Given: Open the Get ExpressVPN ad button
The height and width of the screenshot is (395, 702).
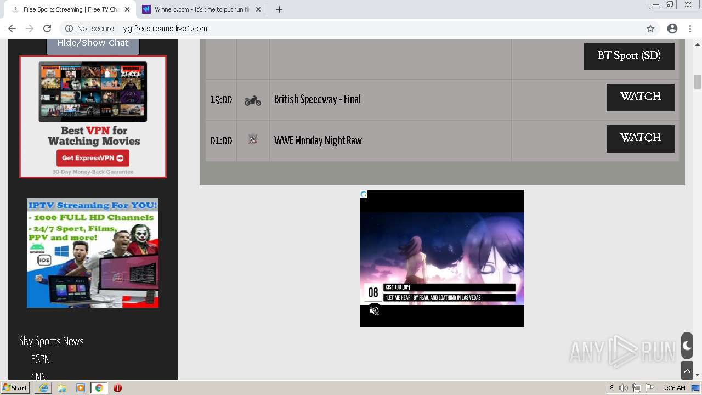Looking at the screenshot, I should tap(93, 158).
